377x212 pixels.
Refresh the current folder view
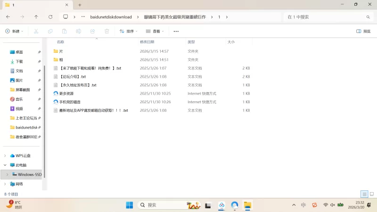click(50, 17)
